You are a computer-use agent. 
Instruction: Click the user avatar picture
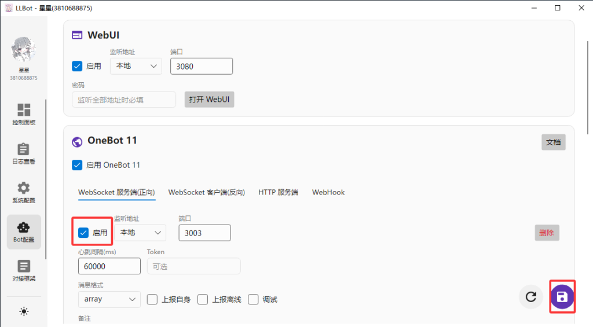coord(23,50)
